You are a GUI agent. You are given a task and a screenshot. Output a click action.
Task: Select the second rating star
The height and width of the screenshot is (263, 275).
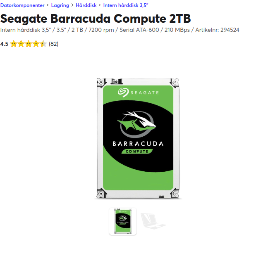pyautogui.click(x=21, y=44)
